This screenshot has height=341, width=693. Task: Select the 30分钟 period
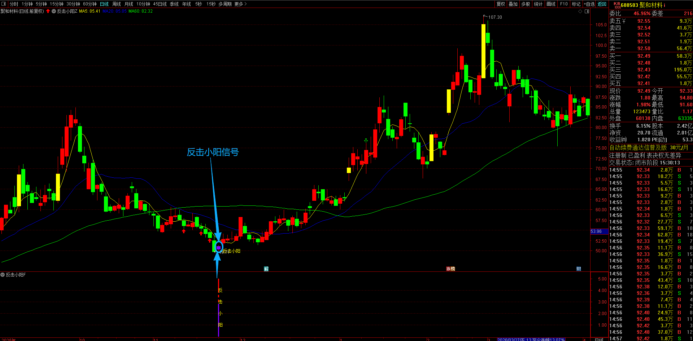[73, 4]
